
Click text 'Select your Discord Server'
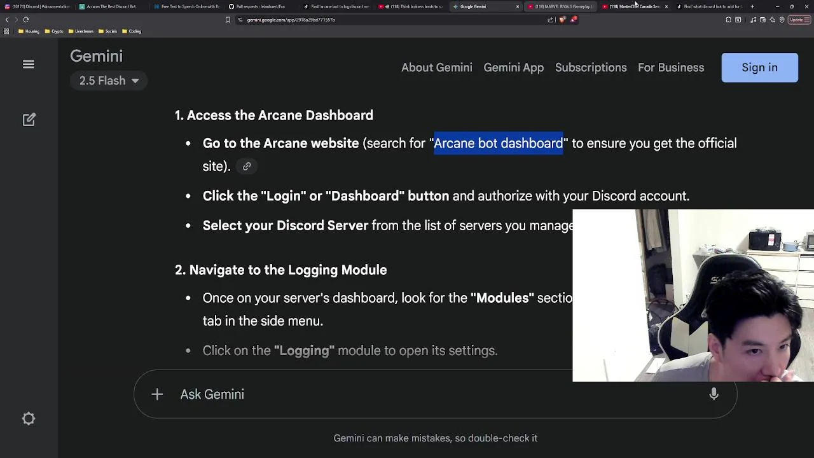(x=286, y=225)
